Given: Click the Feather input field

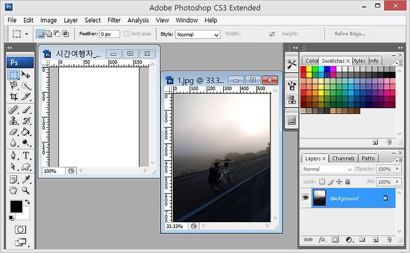Looking at the screenshot, I should 109,34.
